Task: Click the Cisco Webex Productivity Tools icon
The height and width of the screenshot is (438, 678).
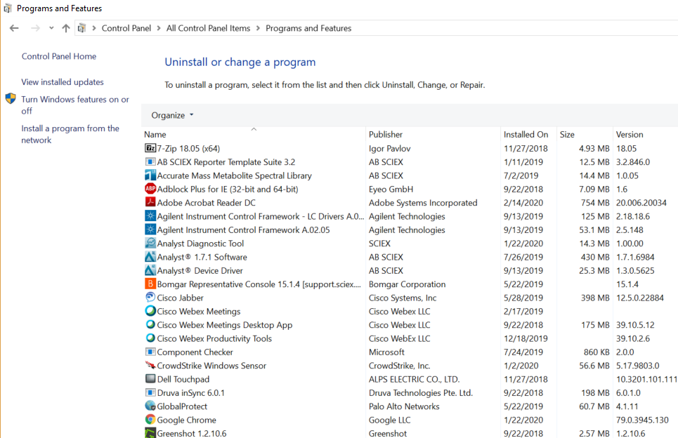Action: tap(150, 338)
